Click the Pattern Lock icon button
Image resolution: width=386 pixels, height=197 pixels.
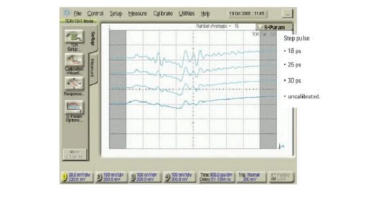281,177
